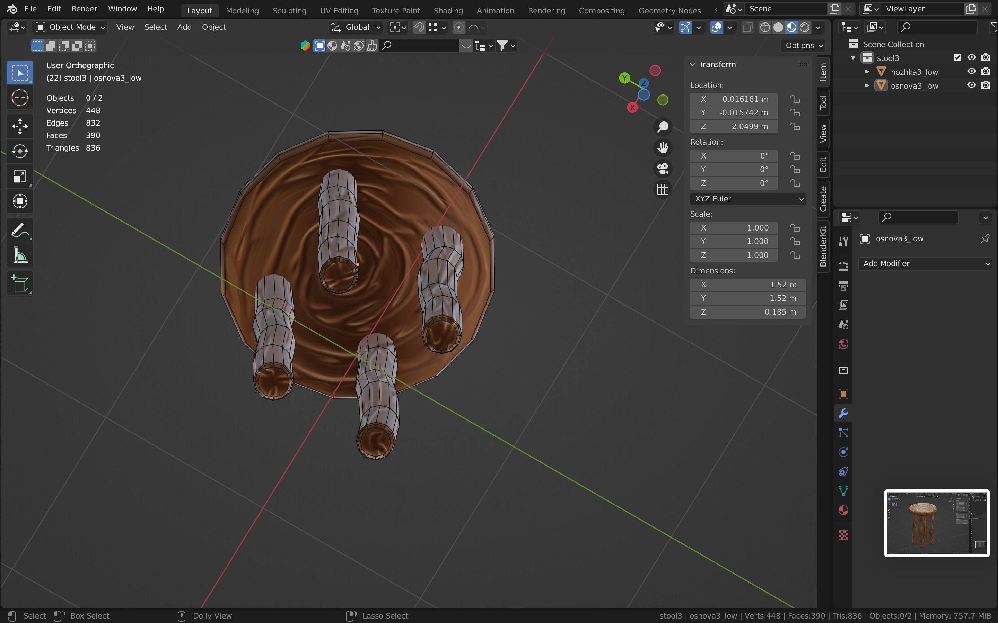Viewport: 998px width, 623px height.
Task: Activate the Add Cube tool
Action: pos(20,284)
